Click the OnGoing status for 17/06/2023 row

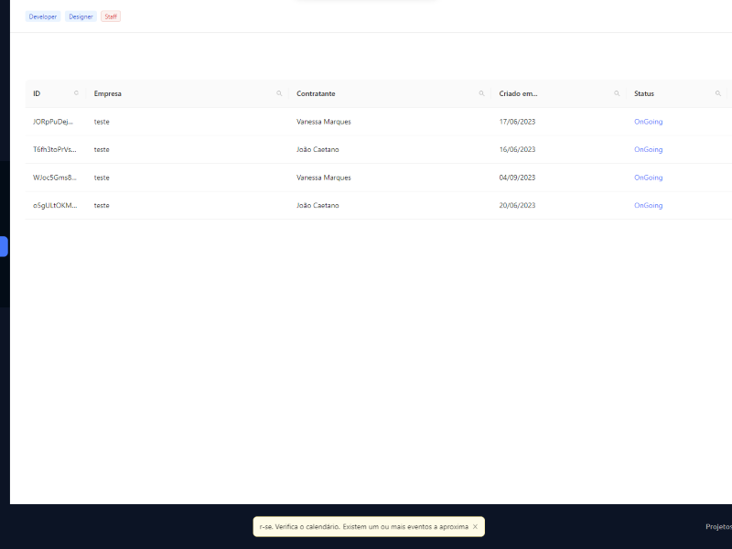click(x=648, y=122)
